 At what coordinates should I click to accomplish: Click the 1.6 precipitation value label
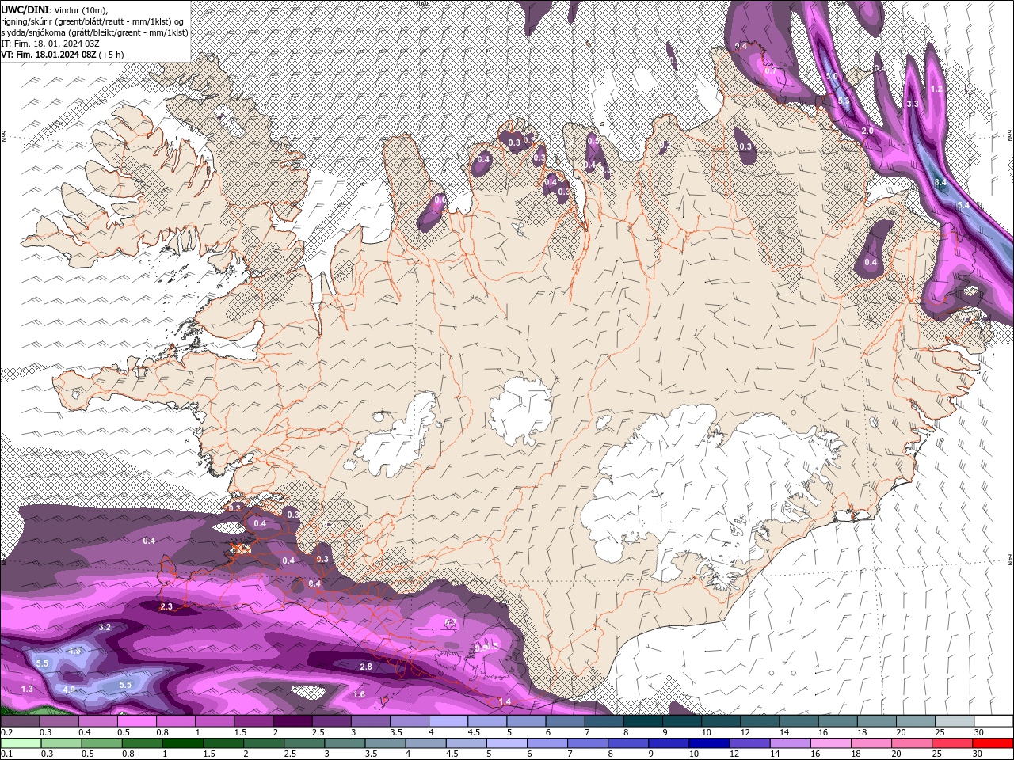(x=359, y=695)
